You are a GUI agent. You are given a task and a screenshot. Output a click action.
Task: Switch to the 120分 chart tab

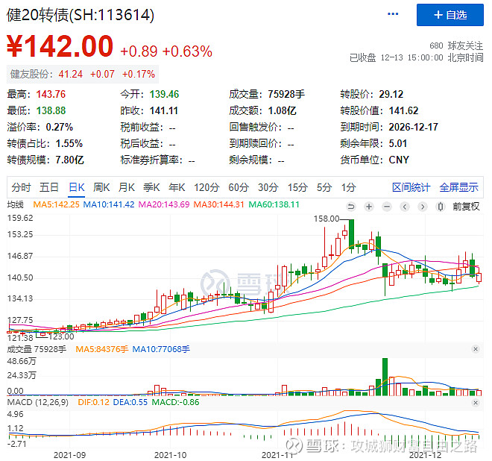pos(206,187)
